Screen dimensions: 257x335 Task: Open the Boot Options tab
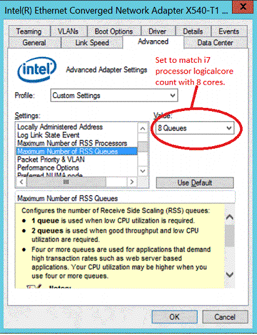114,31
